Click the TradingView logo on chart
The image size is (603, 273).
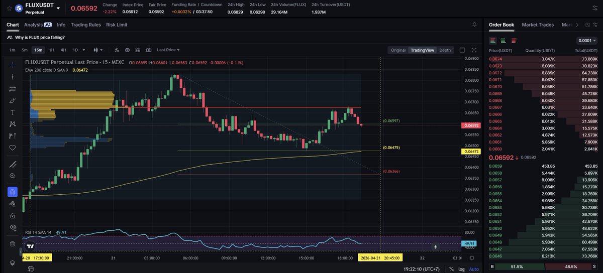click(31, 246)
